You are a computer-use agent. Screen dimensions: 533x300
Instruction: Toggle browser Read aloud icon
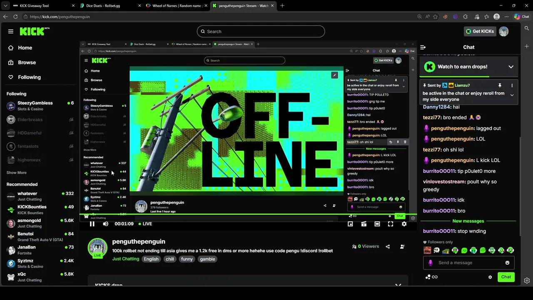coord(427,17)
